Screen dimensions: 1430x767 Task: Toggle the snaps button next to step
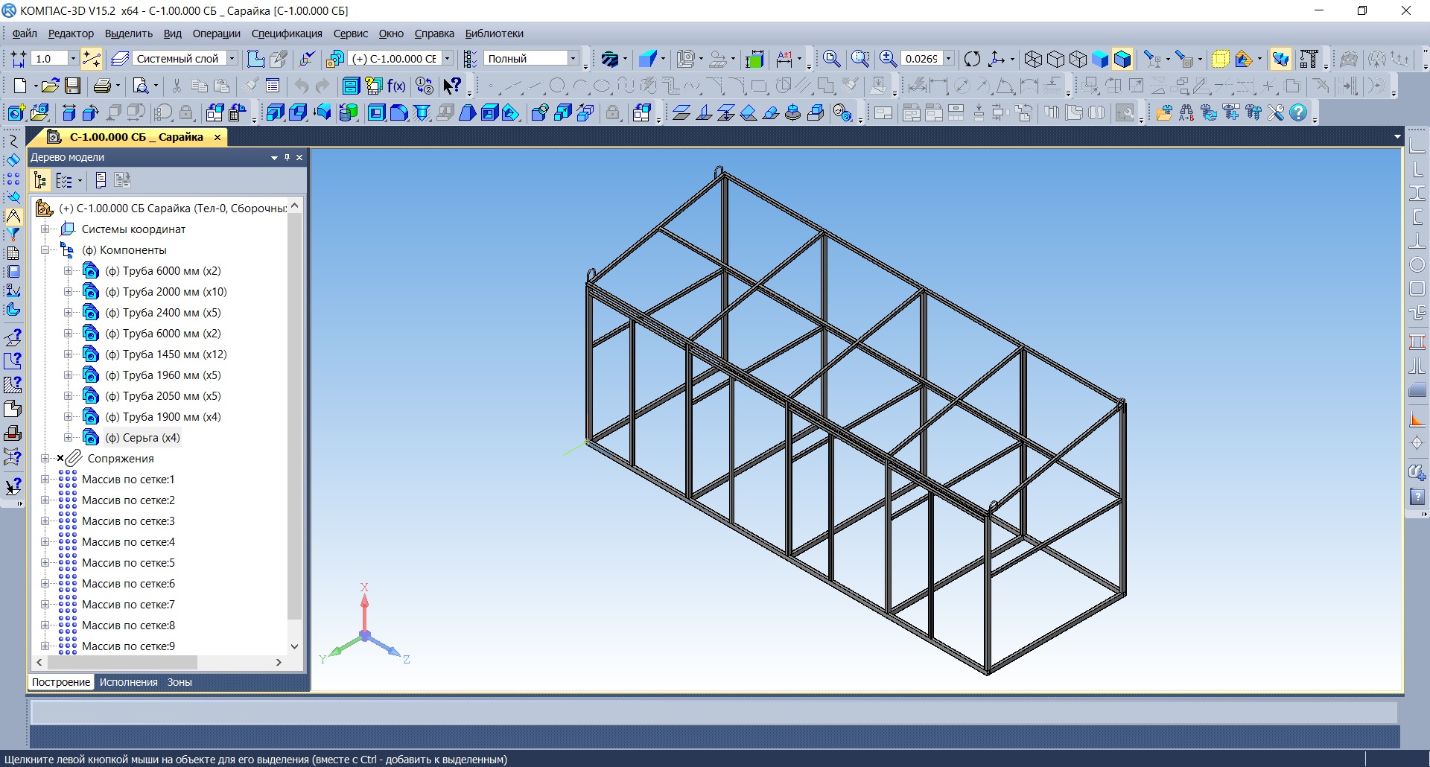tap(91, 59)
